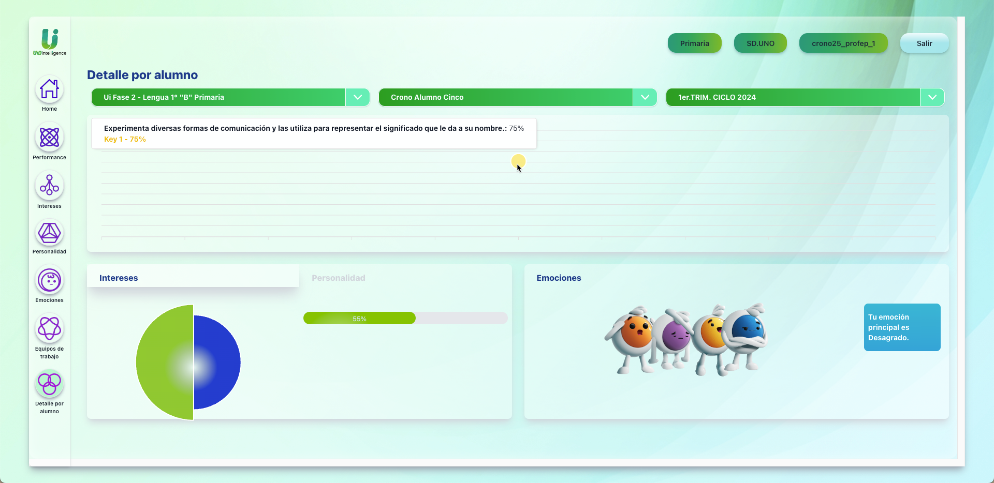Click the crono25_profep_1 user button
The width and height of the screenshot is (994, 483).
843,43
